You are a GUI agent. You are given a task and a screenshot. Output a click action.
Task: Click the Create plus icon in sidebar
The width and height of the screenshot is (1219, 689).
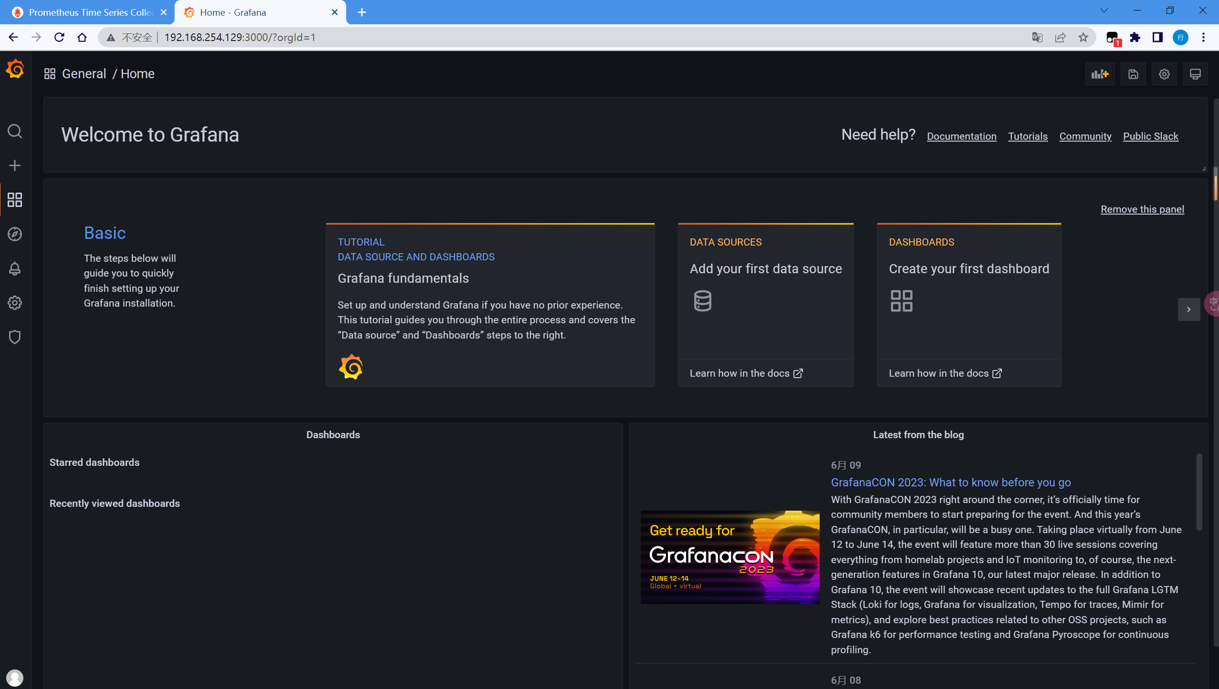[15, 165]
